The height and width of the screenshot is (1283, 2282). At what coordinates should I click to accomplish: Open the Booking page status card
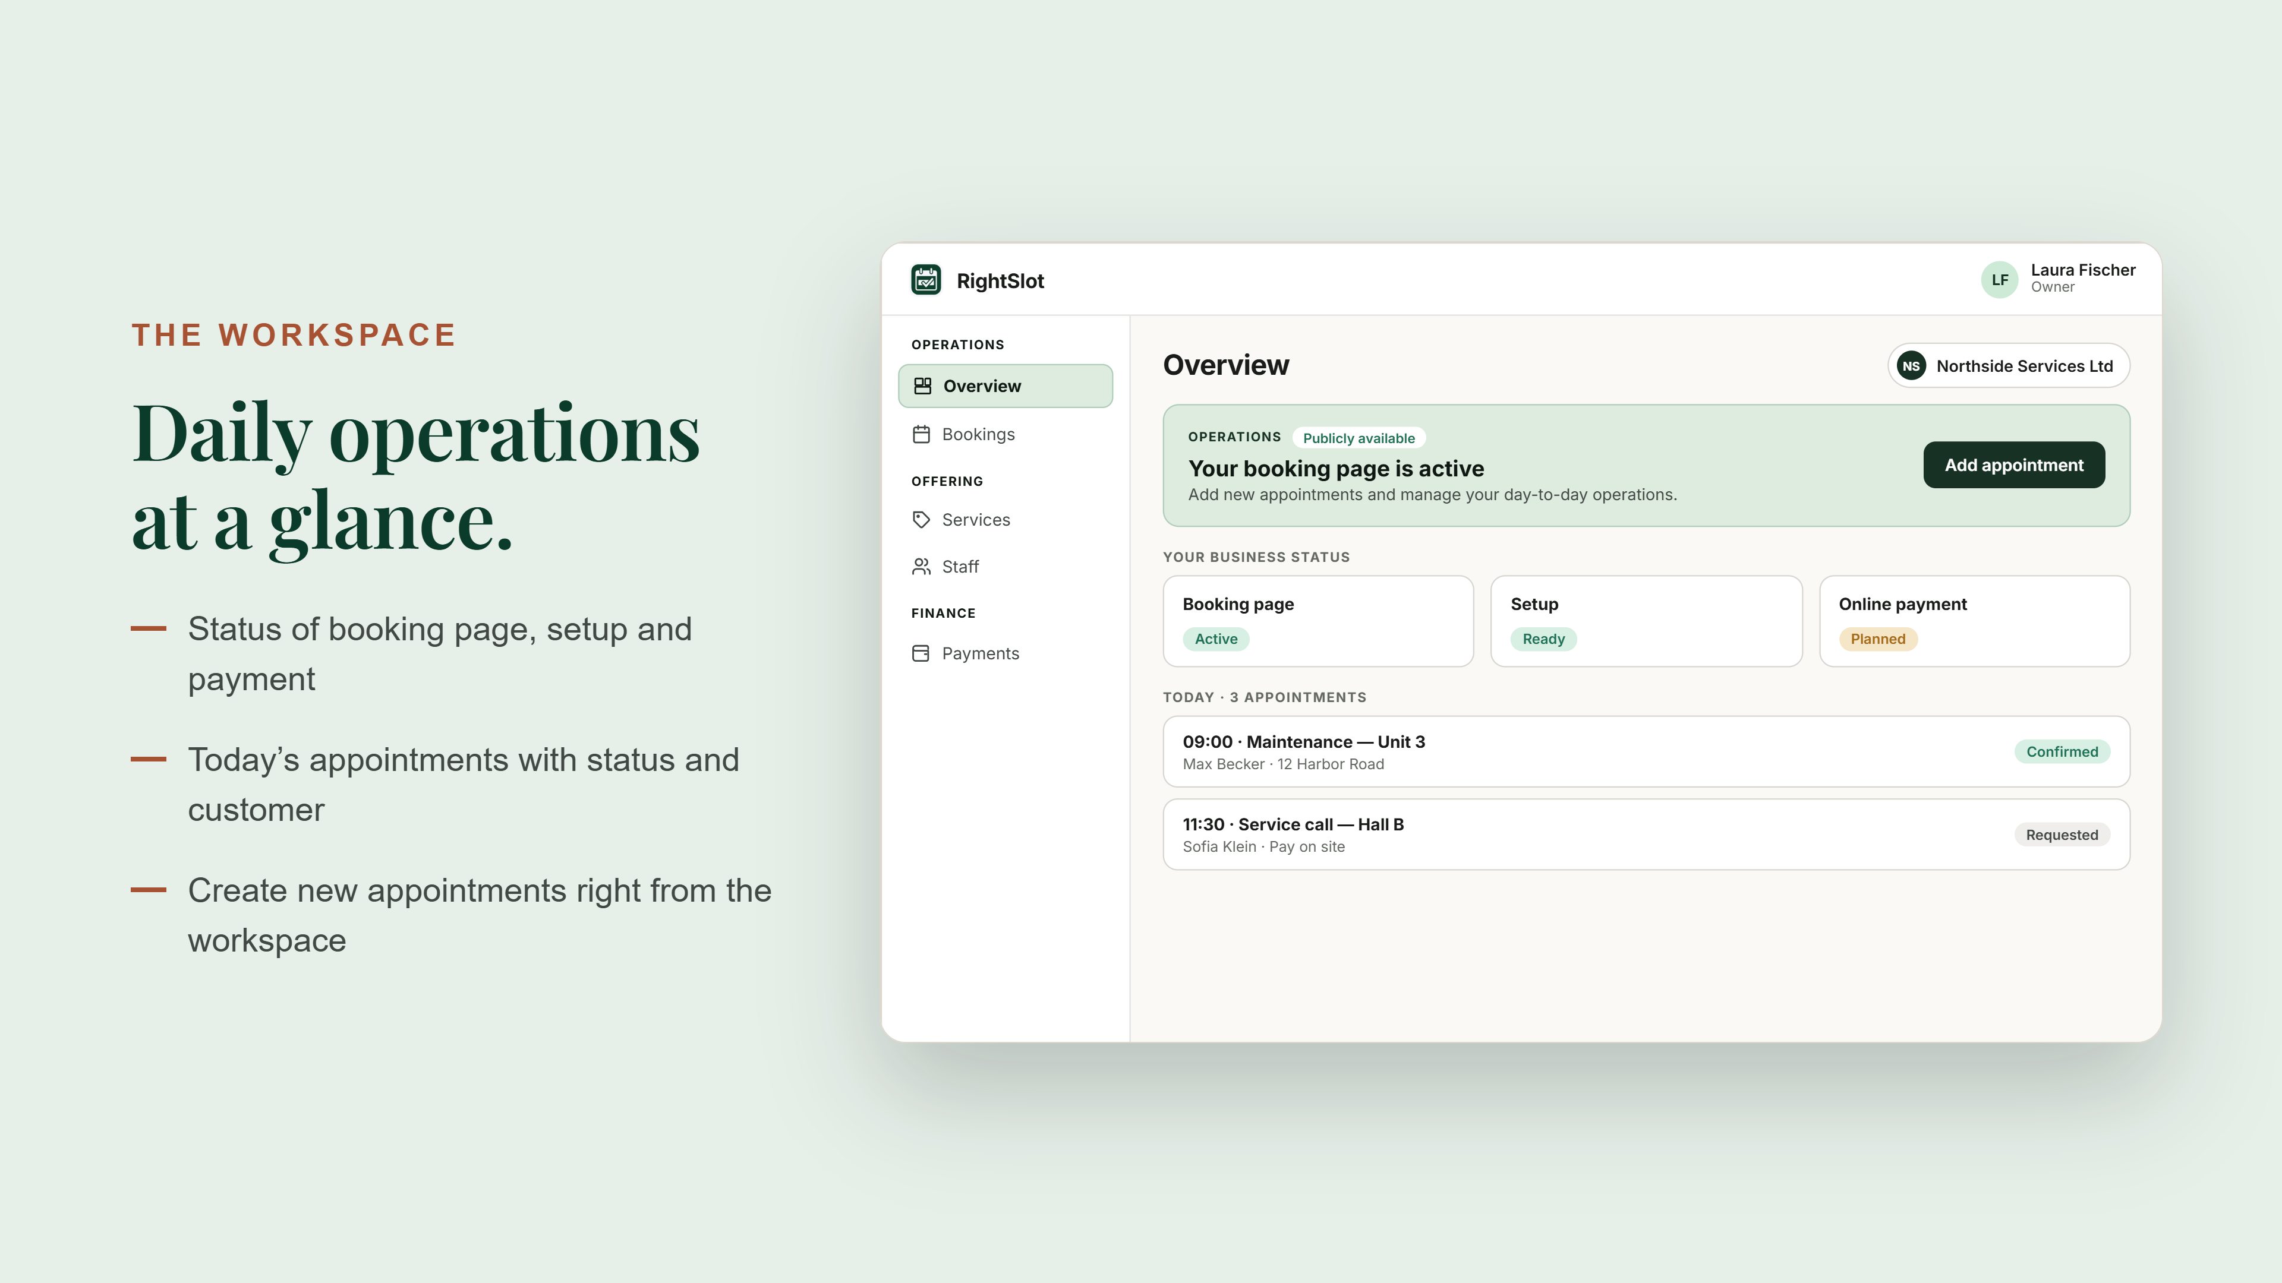(1318, 621)
